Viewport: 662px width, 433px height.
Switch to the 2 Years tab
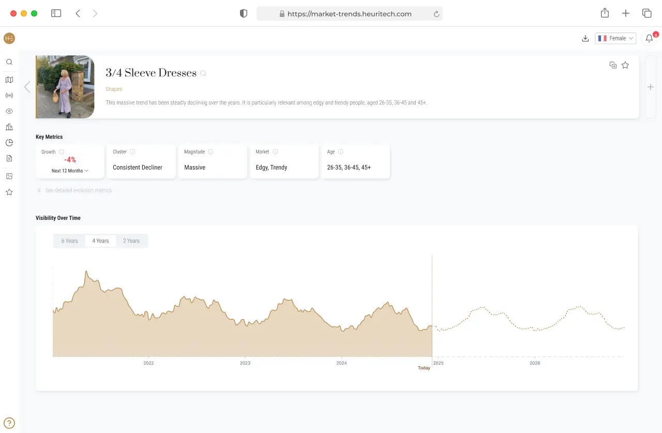click(131, 241)
